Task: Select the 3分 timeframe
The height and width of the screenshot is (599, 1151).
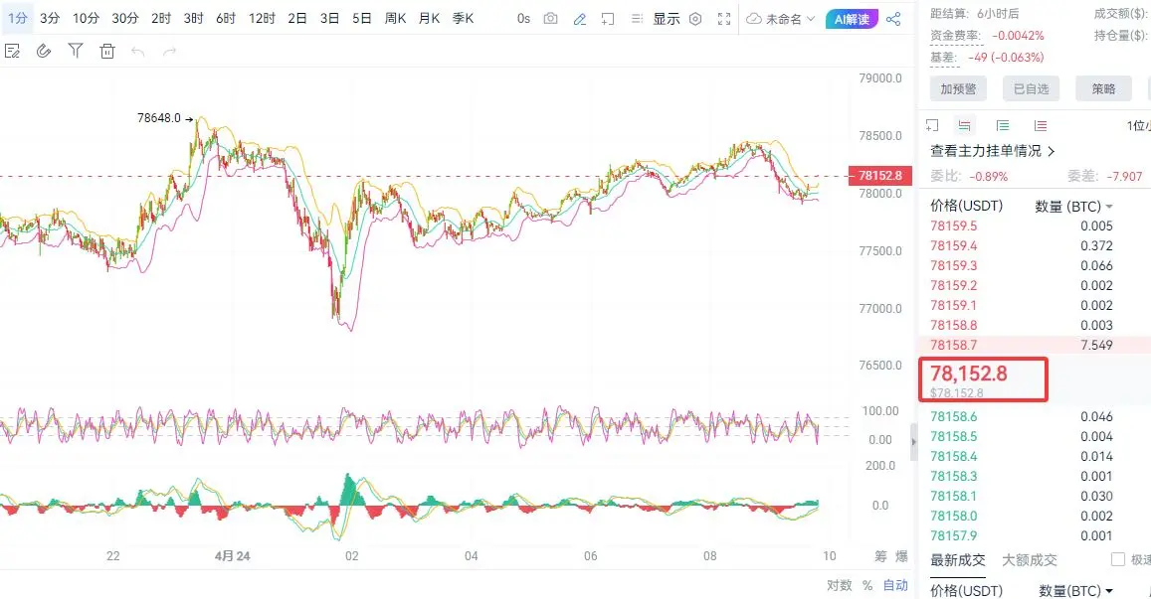Action: click(50, 18)
